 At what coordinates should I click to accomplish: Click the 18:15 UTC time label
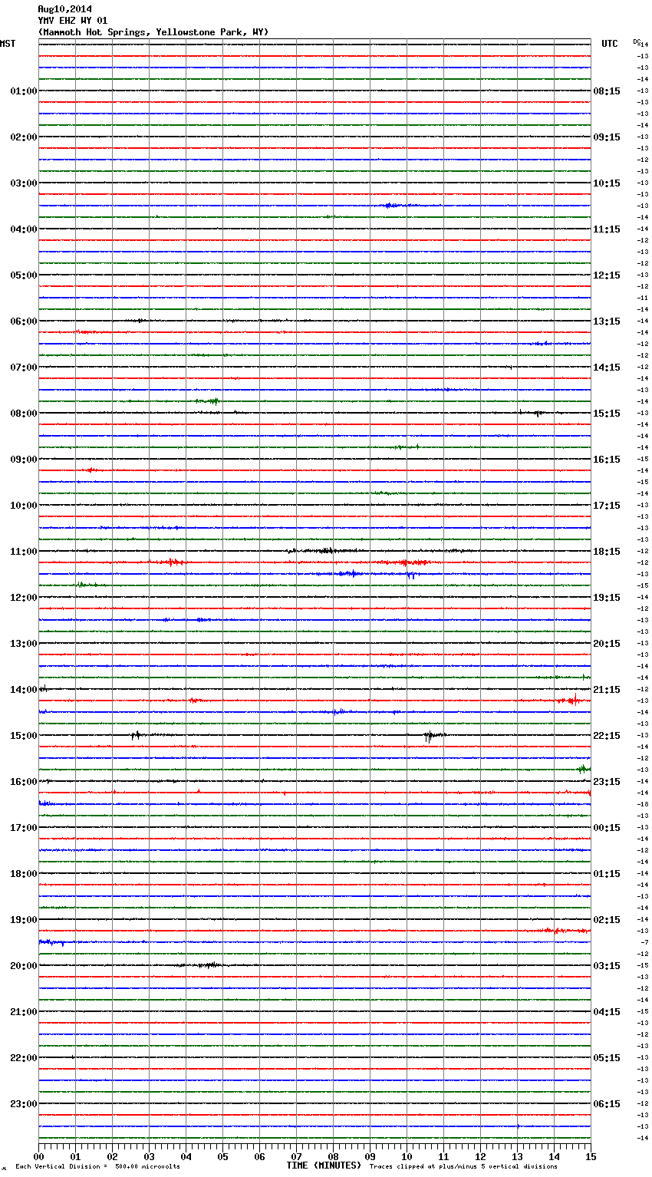click(x=607, y=552)
